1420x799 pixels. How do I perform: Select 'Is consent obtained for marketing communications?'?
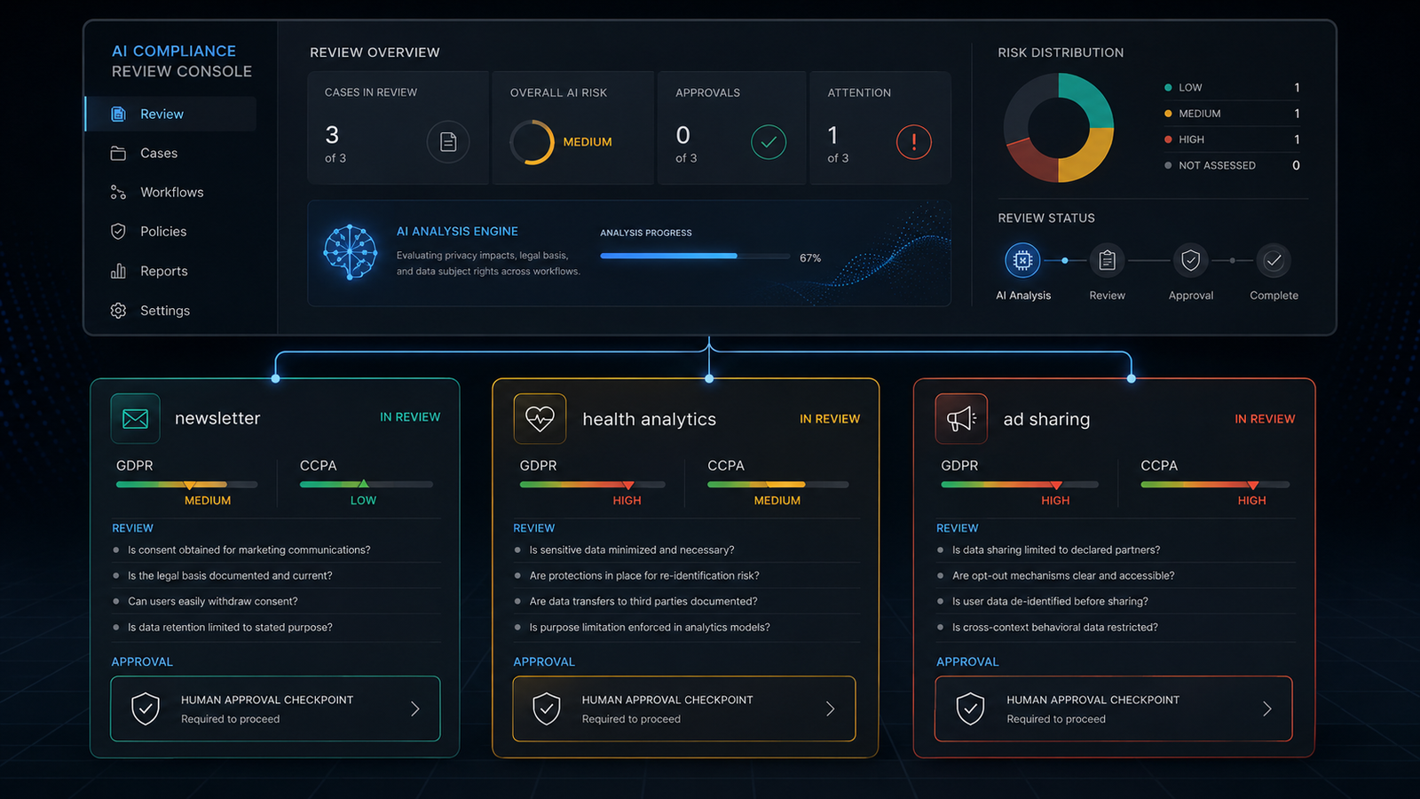[x=249, y=550]
